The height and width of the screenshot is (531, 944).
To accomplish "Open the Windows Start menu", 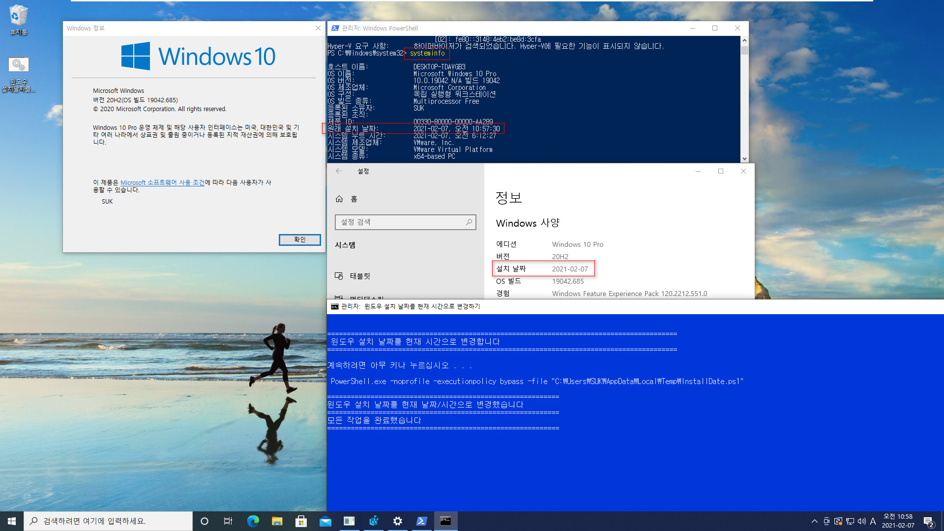I will point(12,521).
